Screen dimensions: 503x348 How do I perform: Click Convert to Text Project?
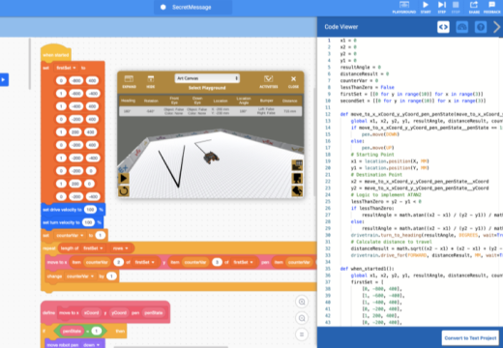click(470, 338)
